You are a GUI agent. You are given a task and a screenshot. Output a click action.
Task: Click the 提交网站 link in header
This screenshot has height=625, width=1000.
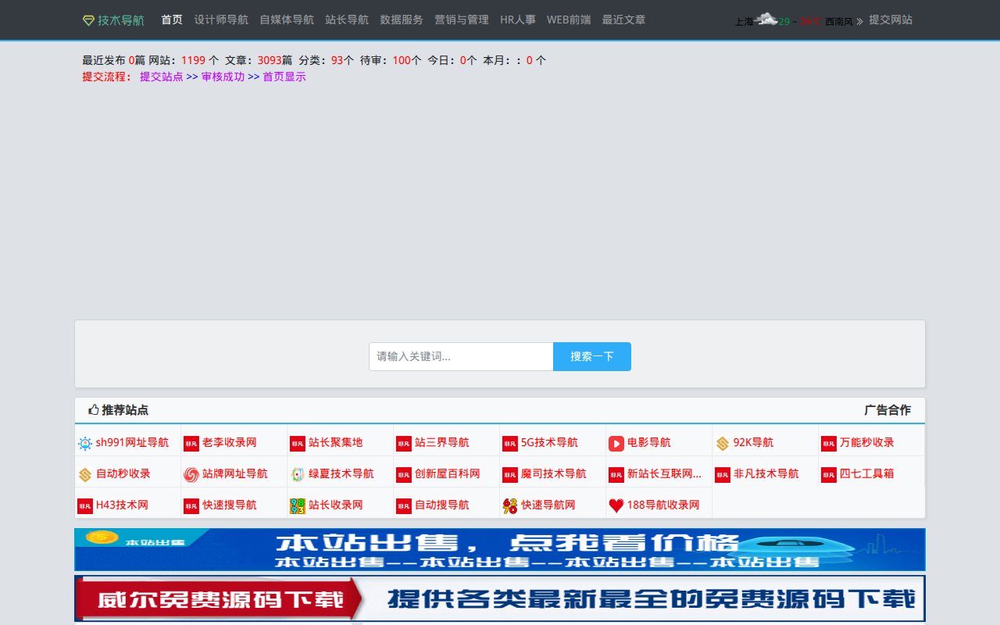tap(891, 20)
